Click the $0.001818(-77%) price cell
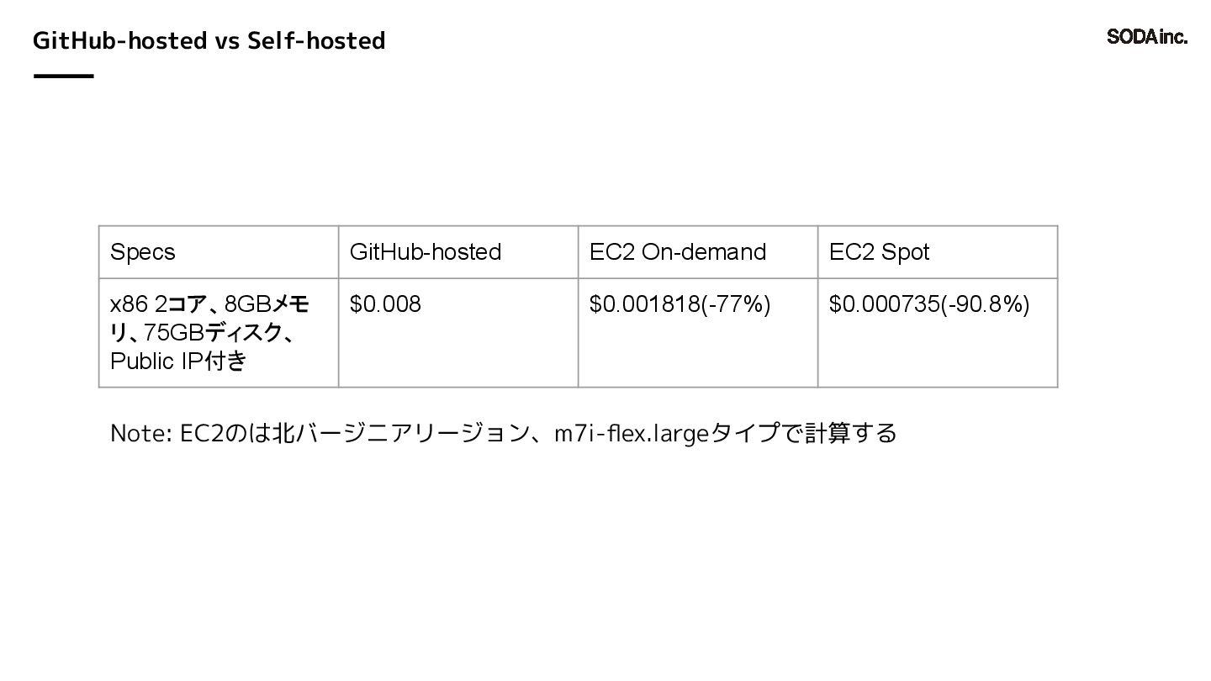 (x=698, y=333)
